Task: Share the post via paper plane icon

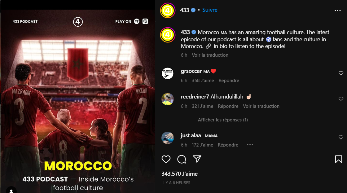Action: [x=197, y=159]
